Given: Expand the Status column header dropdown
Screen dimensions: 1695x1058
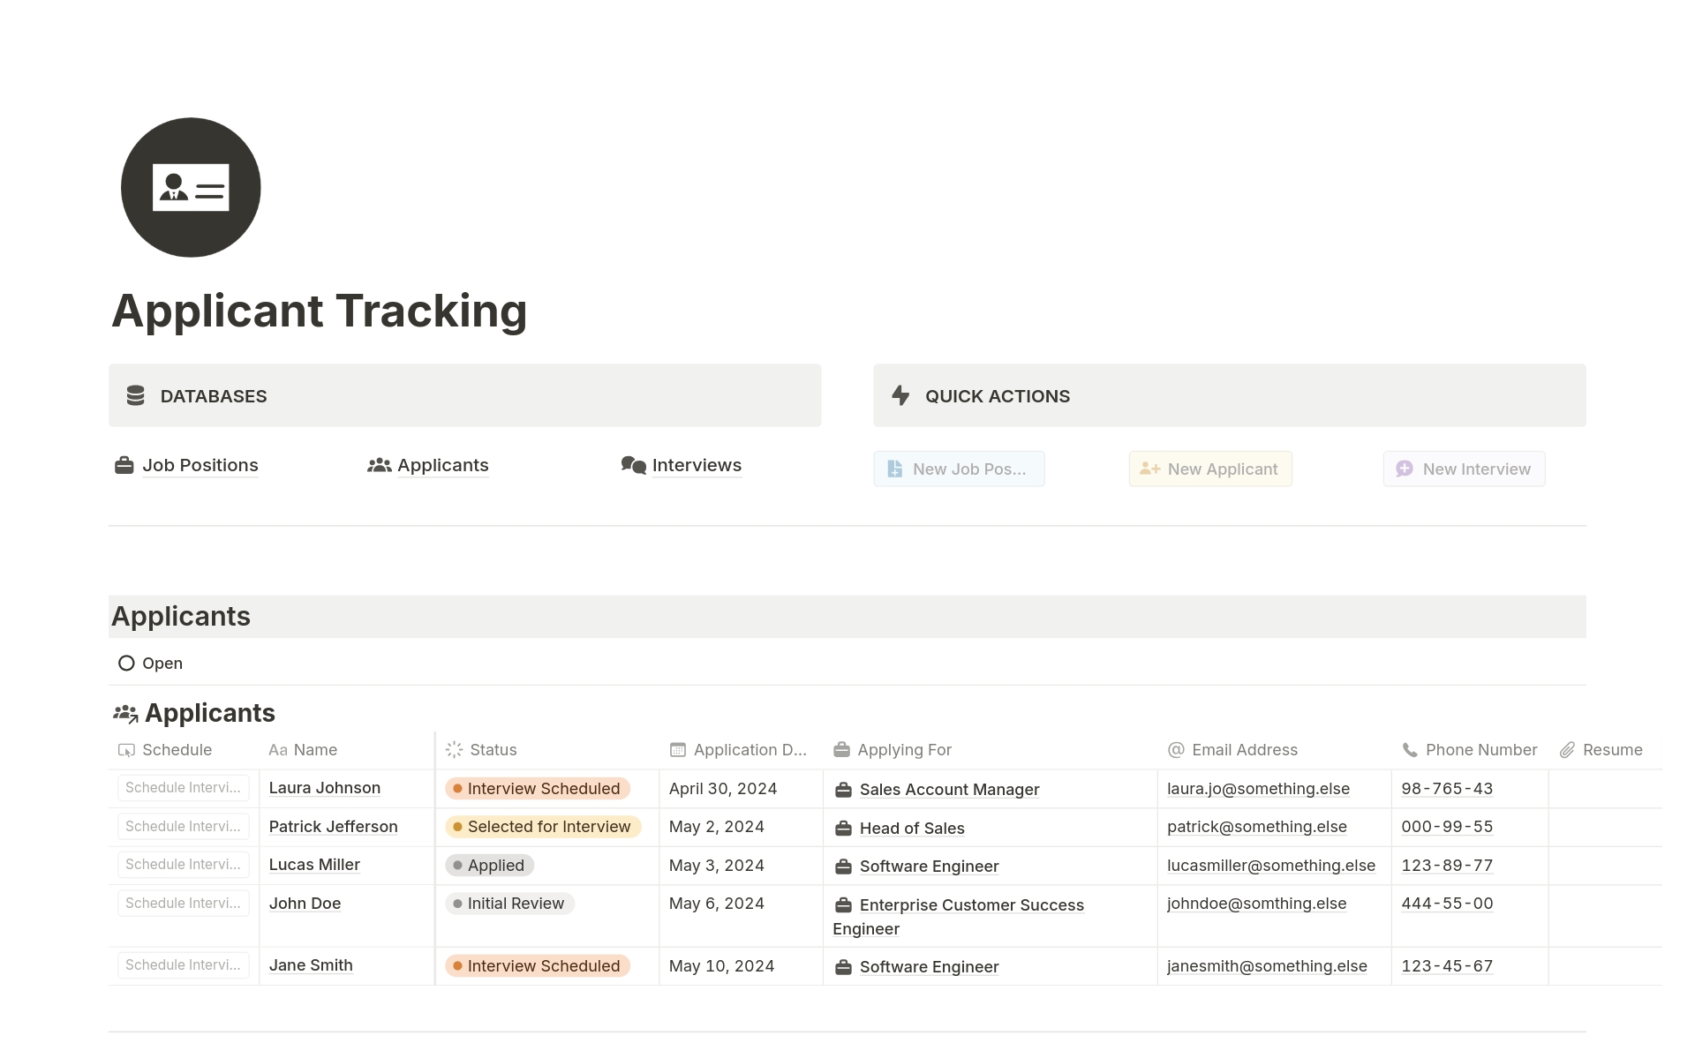Looking at the screenshot, I should point(493,748).
